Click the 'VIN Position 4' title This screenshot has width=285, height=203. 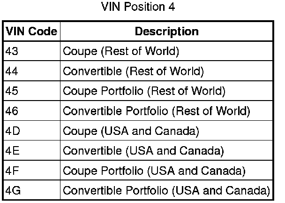coord(138,8)
